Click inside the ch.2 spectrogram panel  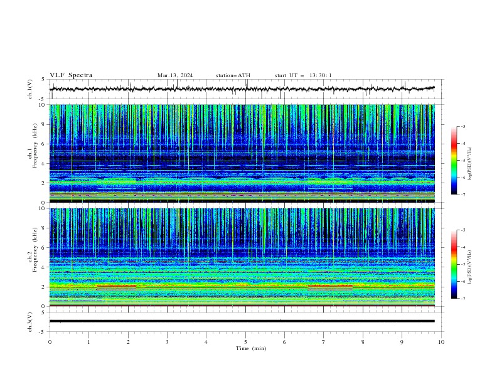coord(242,257)
